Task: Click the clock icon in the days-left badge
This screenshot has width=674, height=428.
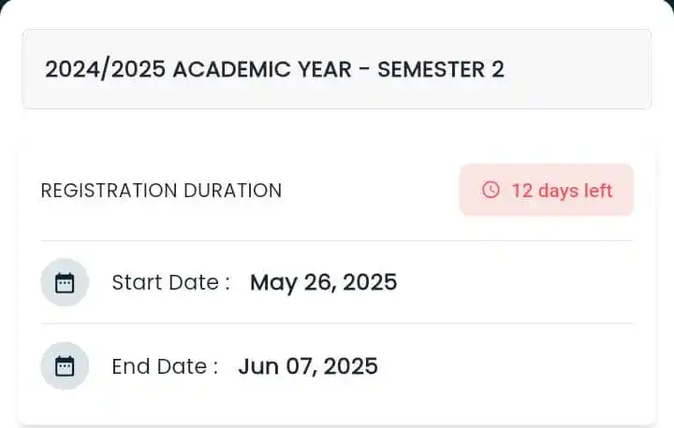Action: tap(491, 190)
